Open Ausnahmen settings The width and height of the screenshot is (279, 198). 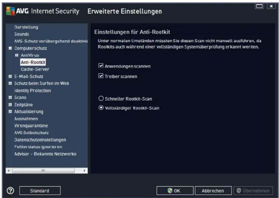[26, 119]
